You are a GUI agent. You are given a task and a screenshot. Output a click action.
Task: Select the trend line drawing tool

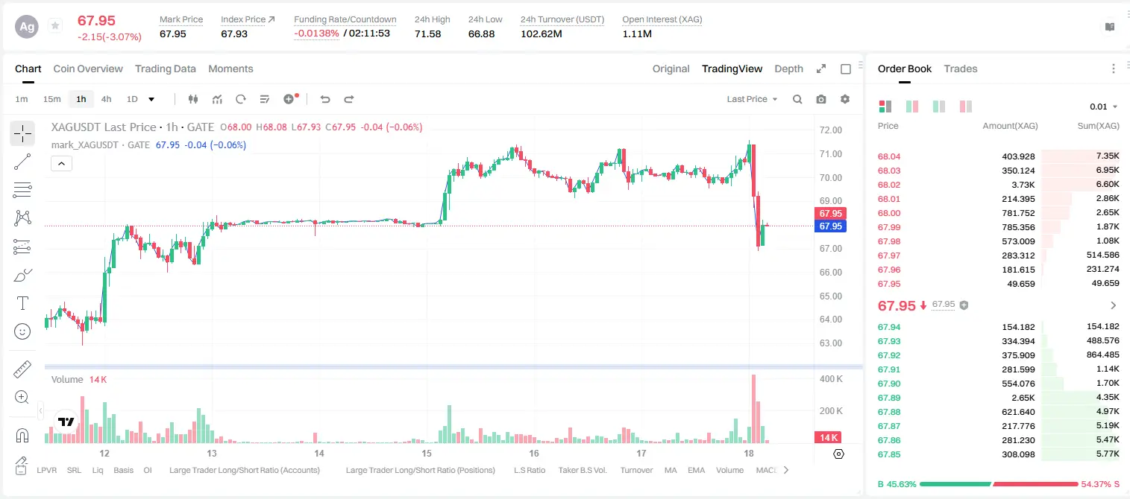[22, 162]
